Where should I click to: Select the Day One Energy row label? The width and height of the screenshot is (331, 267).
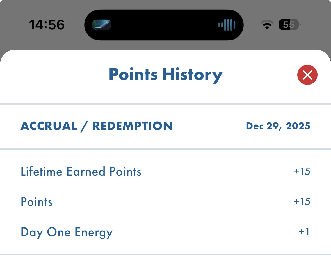(67, 232)
